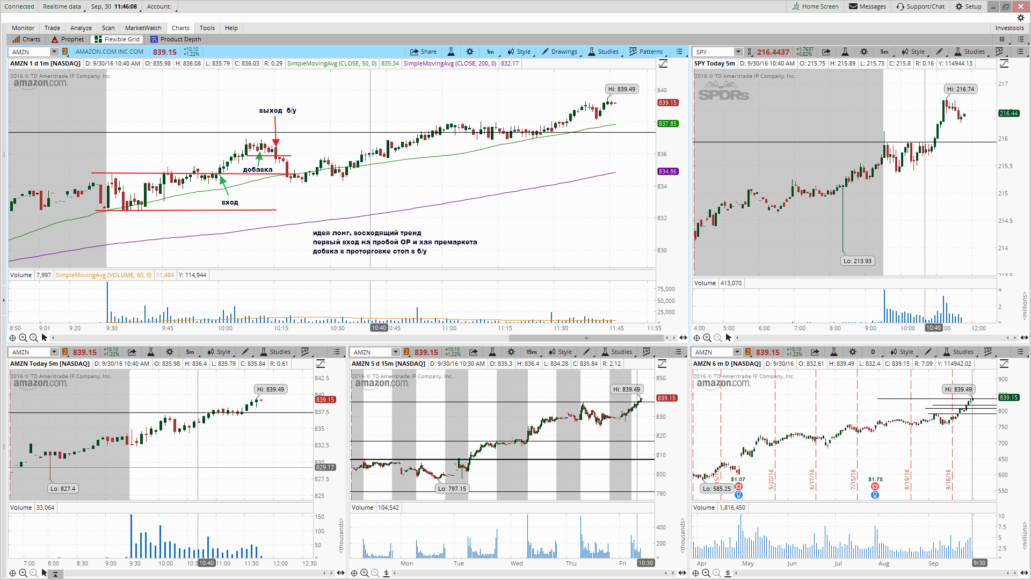The height and width of the screenshot is (580, 1031).
Task: Open chart settings gear on AMZN 1m chart
Action: (470, 52)
